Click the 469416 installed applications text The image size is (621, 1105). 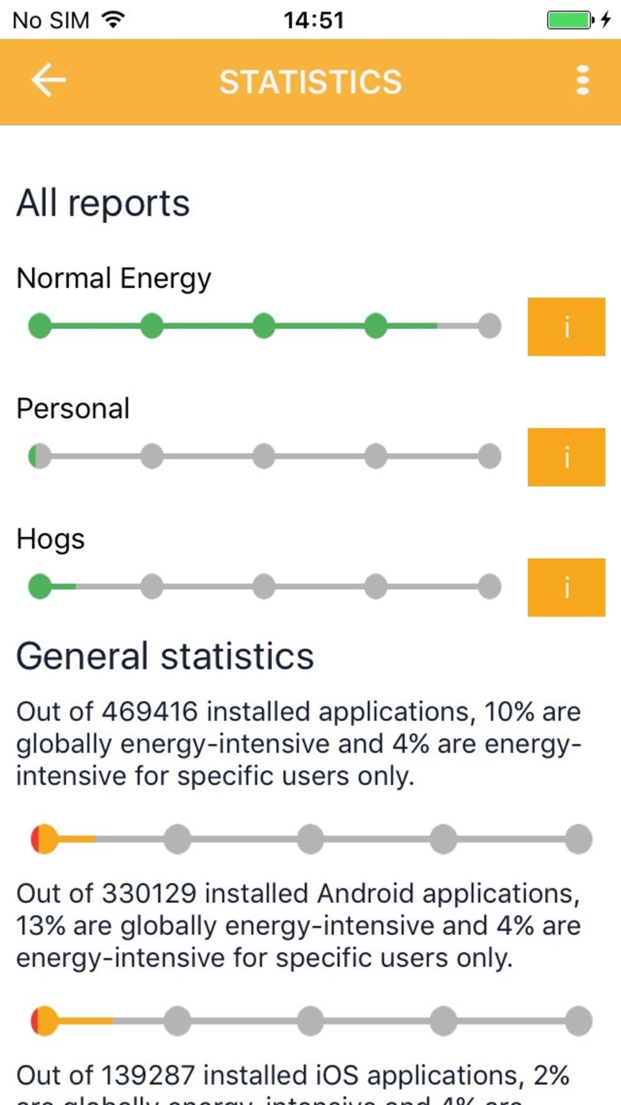click(299, 744)
